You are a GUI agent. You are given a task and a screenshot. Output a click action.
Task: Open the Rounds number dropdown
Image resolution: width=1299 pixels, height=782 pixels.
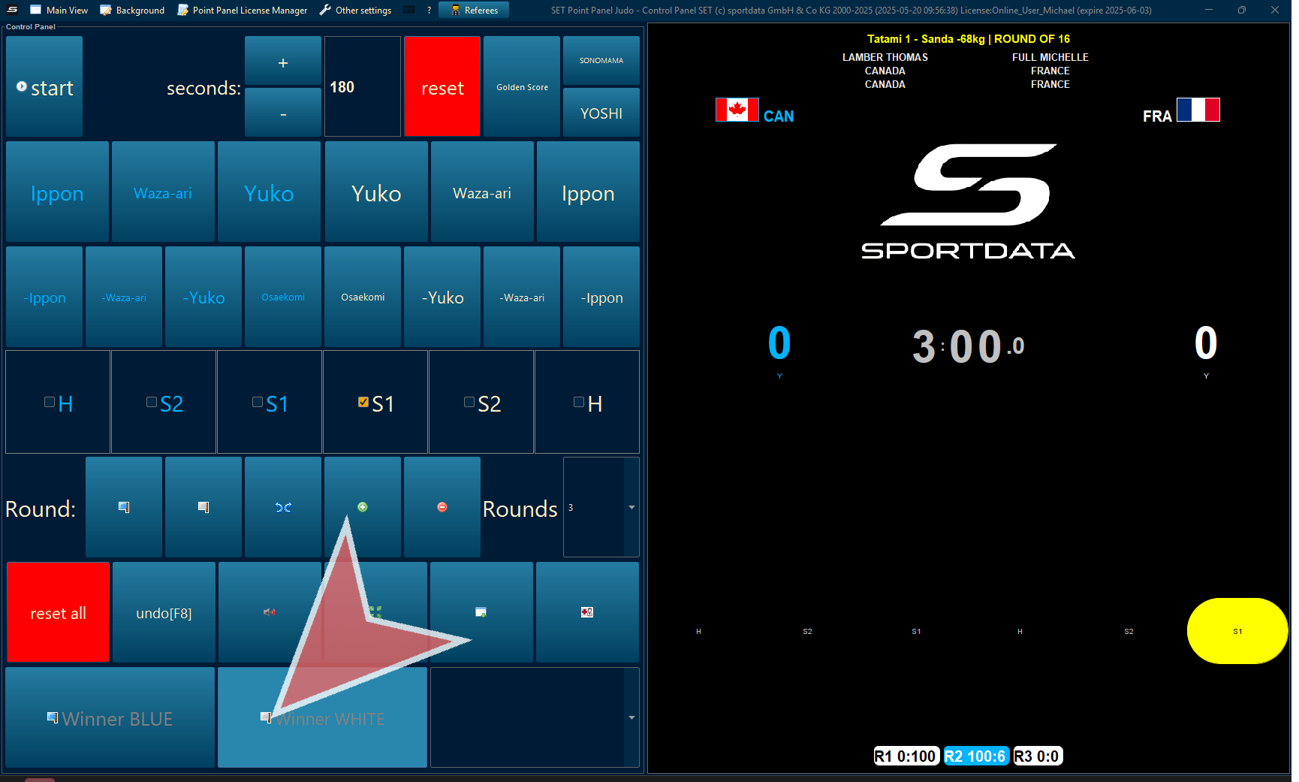[x=631, y=508]
